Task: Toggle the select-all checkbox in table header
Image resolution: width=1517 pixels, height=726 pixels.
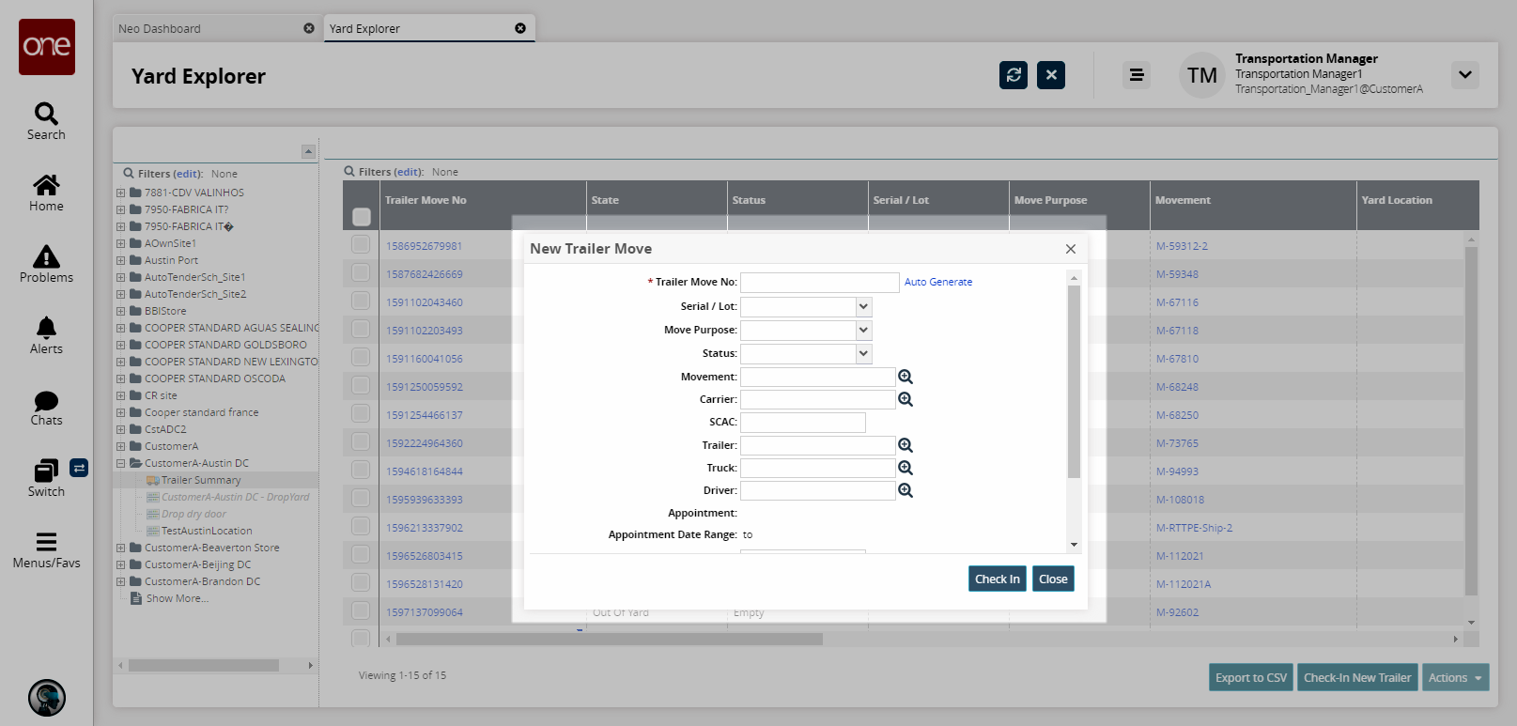Action: (361, 217)
